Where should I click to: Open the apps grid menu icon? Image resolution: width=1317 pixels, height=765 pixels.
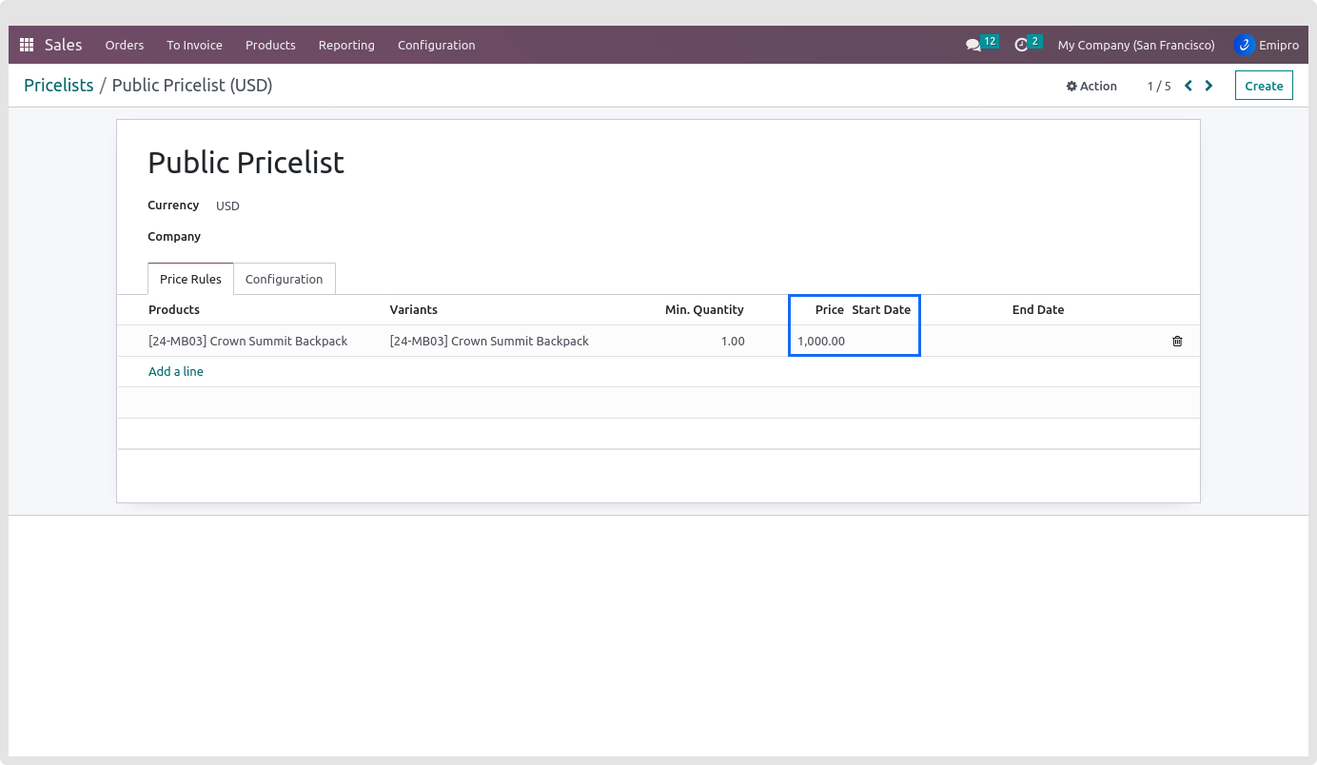pyautogui.click(x=27, y=45)
